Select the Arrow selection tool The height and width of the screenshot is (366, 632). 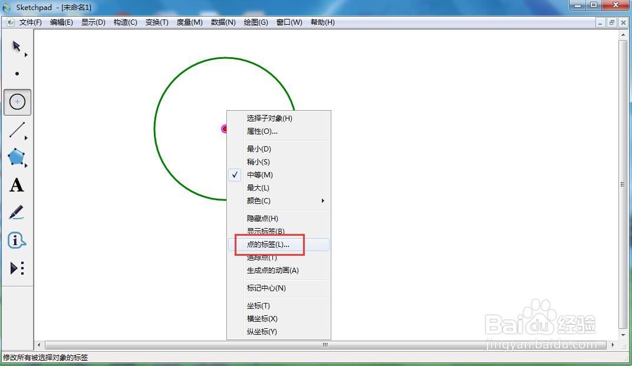tap(16, 47)
